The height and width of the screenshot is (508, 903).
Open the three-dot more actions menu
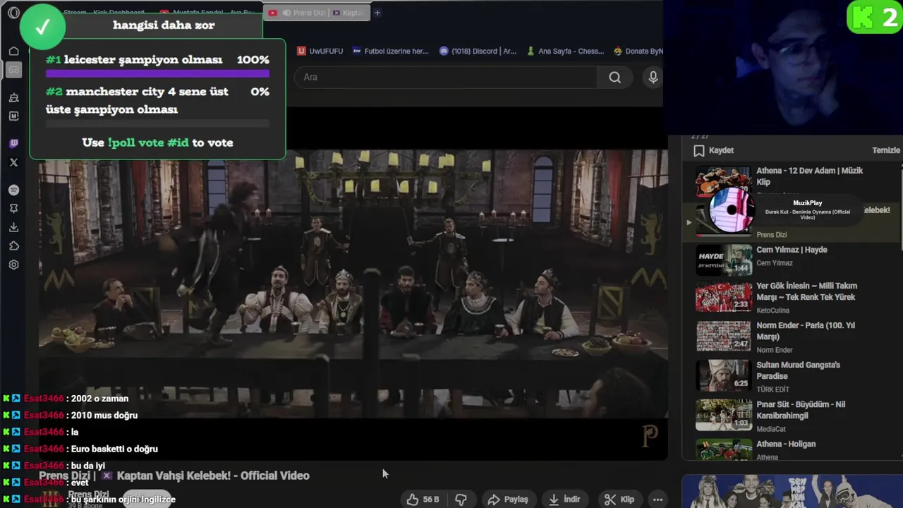[x=657, y=500]
